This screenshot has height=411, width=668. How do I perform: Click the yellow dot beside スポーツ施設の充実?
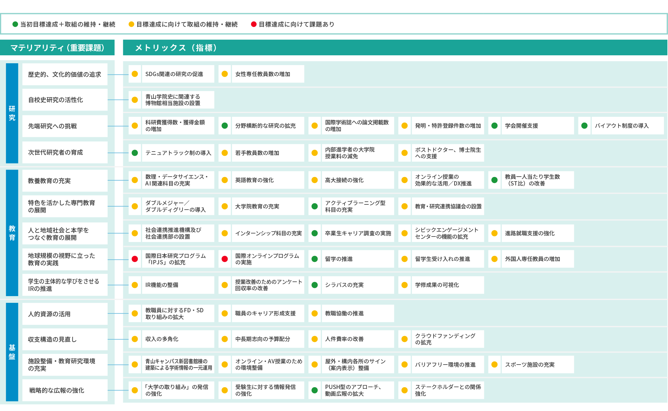click(494, 365)
